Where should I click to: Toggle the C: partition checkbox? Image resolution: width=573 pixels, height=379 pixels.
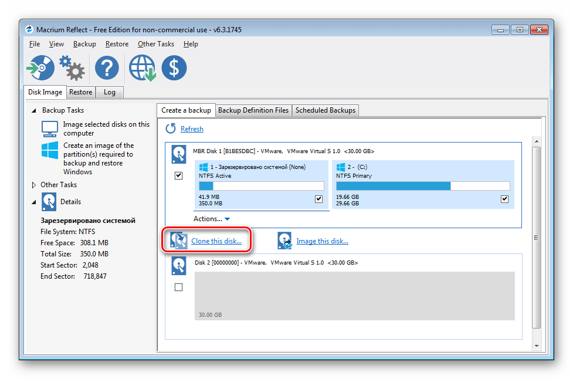tap(504, 199)
